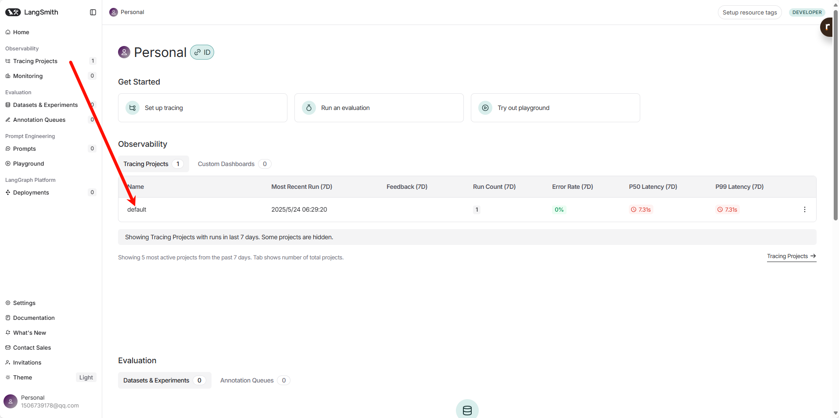Toggle the Theme Light setting
This screenshot has height=418, width=839.
[x=86, y=377]
